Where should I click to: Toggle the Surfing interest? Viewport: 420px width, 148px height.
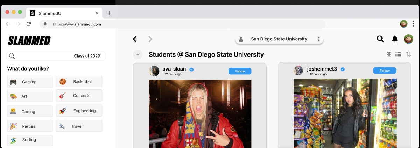(30, 140)
